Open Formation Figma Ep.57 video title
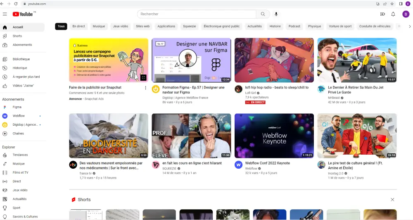This screenshot has height=220, width=413. click(193, 90)
